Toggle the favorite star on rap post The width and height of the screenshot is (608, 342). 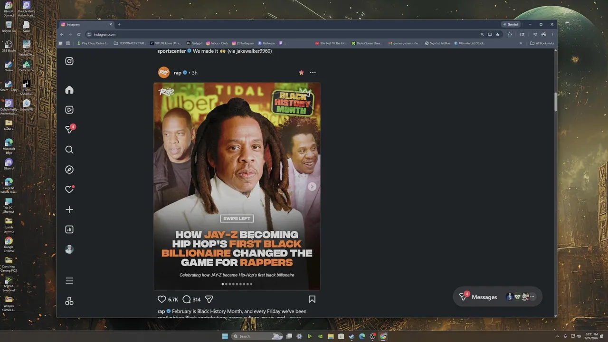301,73
